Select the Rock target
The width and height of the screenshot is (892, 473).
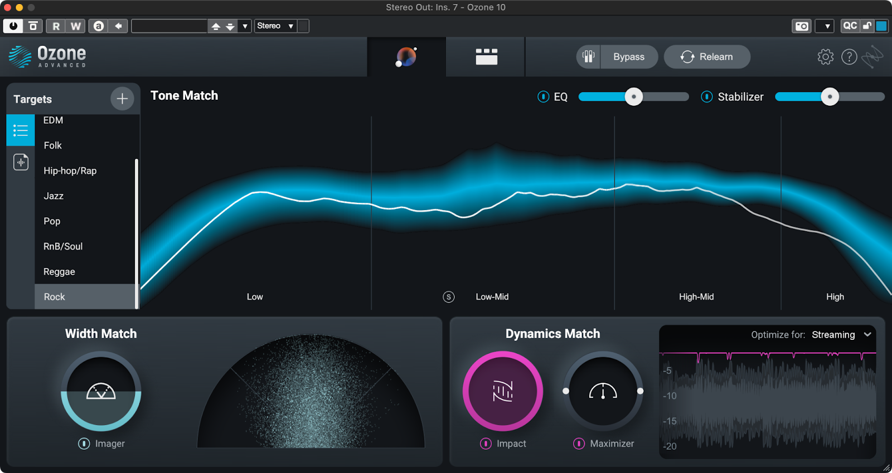coord(85,296)
